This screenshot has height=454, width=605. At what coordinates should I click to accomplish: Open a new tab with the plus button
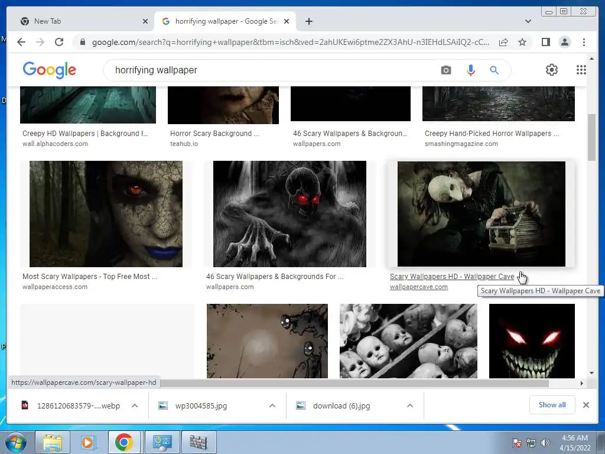click(x=308, y=21)
